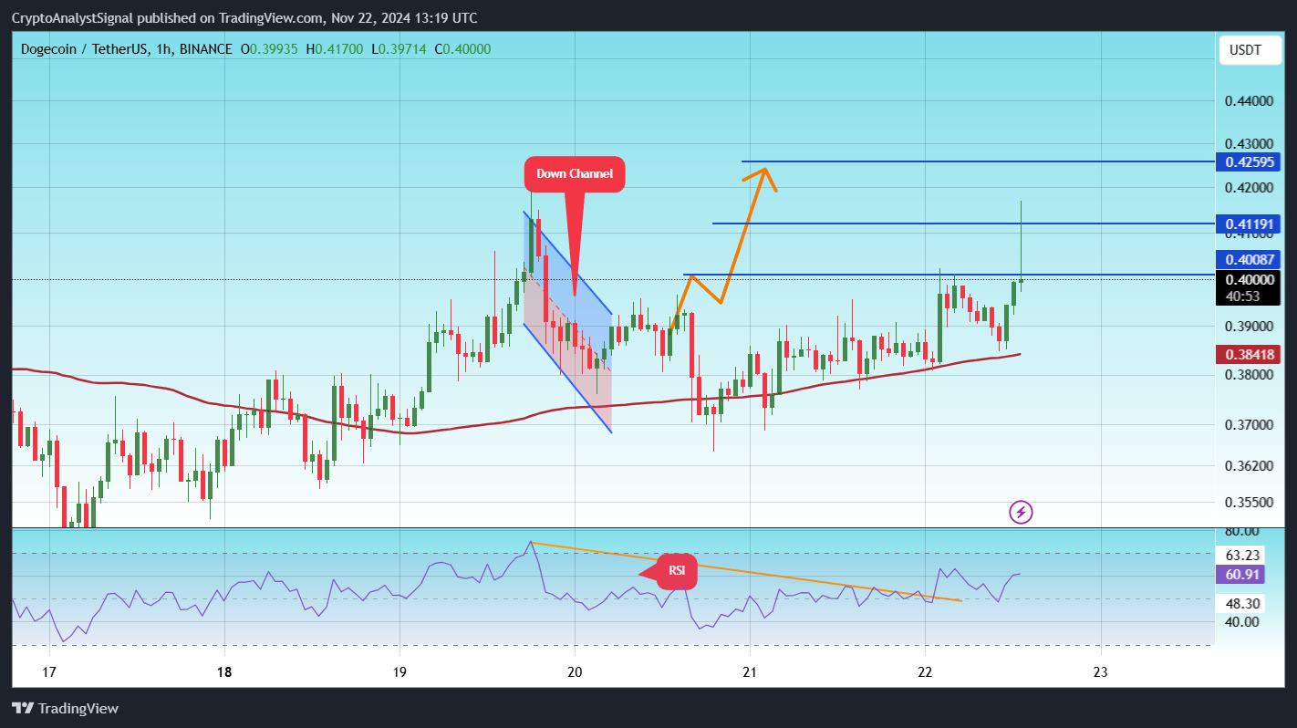This screenshot has height=728, width=1297.
Task: Click 0.37000 on the price scale
Action: (1249, 424)
